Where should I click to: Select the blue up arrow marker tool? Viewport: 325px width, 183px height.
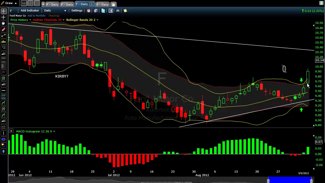click(4, 151)
